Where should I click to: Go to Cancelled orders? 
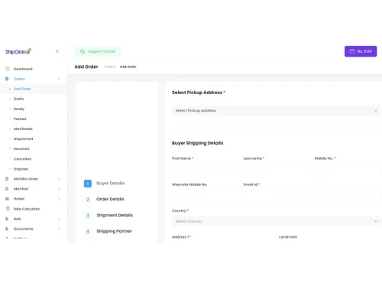[x=22, y=159]
